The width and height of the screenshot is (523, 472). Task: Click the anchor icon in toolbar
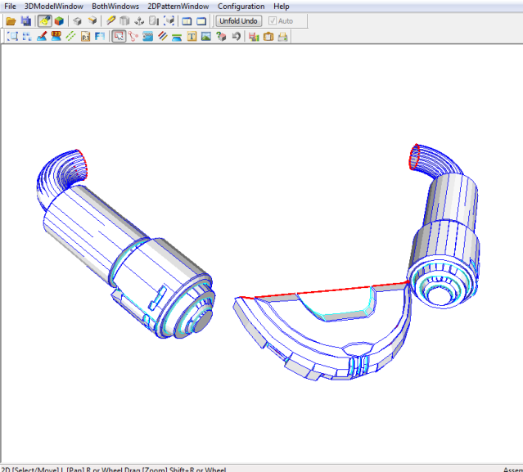pos(139,20)
